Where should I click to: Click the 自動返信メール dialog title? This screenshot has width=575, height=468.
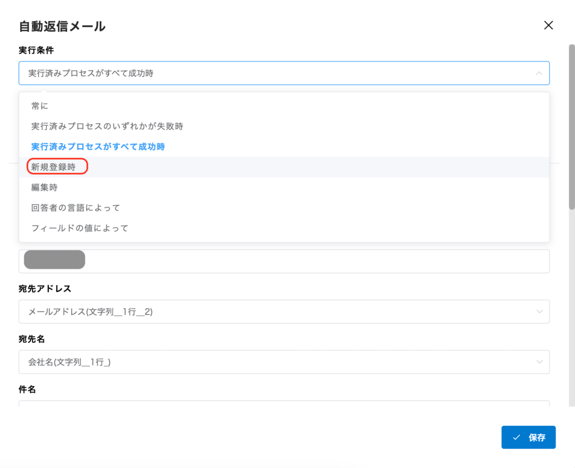pos(63,26)
